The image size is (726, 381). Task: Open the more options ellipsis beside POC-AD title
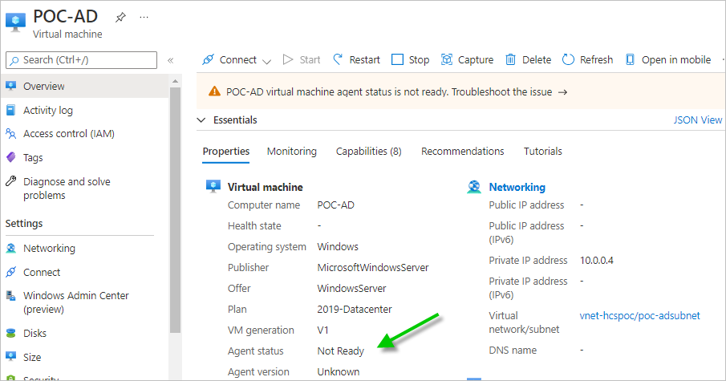click(x=144, y=18)
